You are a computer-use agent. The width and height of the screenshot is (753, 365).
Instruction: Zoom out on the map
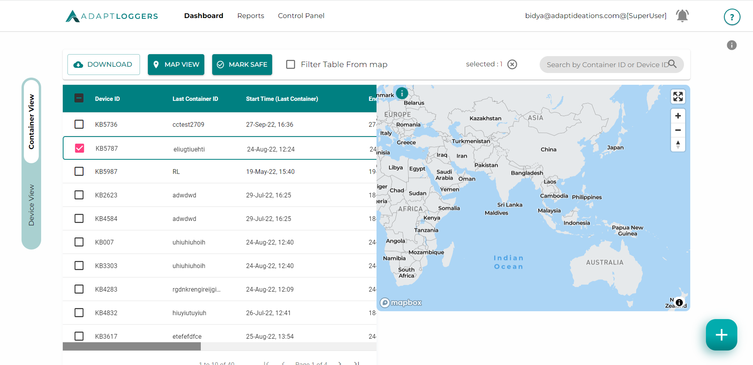click(678, 130)
